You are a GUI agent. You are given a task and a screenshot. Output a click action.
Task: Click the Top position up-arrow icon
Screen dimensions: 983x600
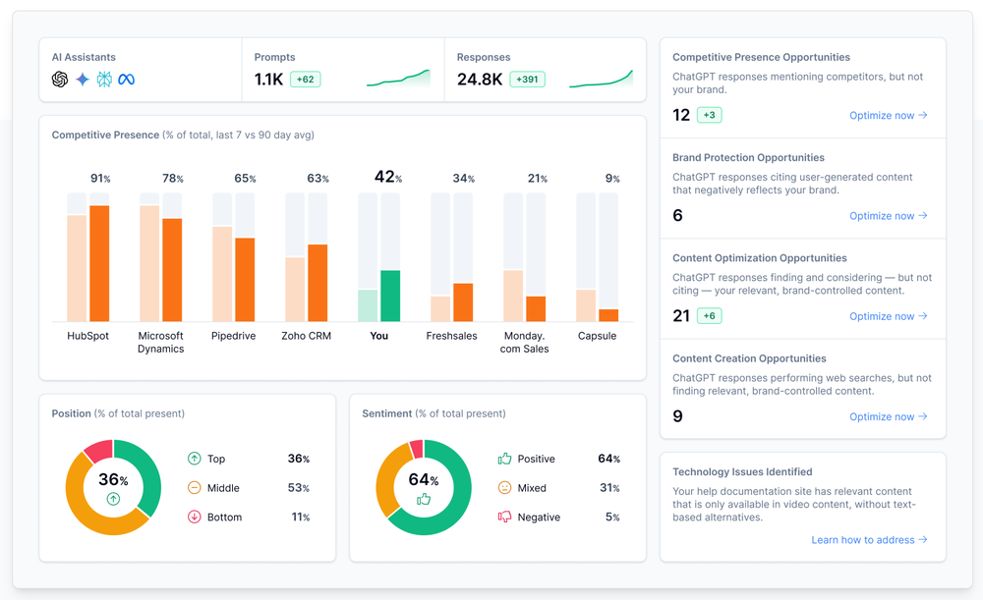pos(195,459)
